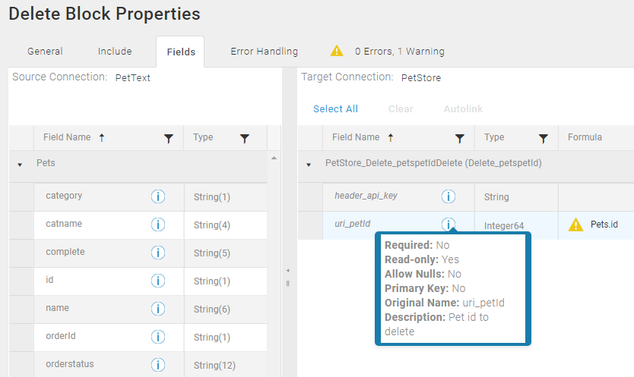
Task: View the 0 Errors, 1 Warning summary
Action: point(400,52)
